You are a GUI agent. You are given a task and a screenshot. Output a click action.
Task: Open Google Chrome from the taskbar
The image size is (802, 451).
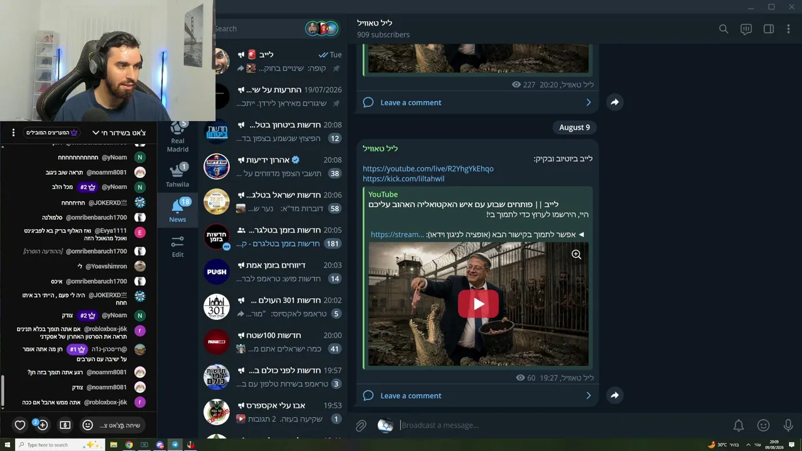pyautogui.click(x=129, y=445)
